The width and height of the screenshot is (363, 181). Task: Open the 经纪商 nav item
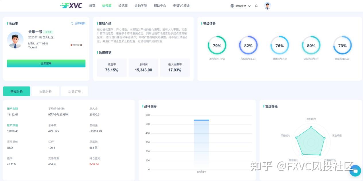pyautogui.click(x=123, y=5)
